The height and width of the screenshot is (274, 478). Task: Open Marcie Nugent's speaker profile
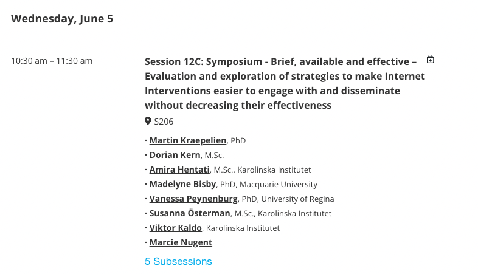click(x=181, y=242)
